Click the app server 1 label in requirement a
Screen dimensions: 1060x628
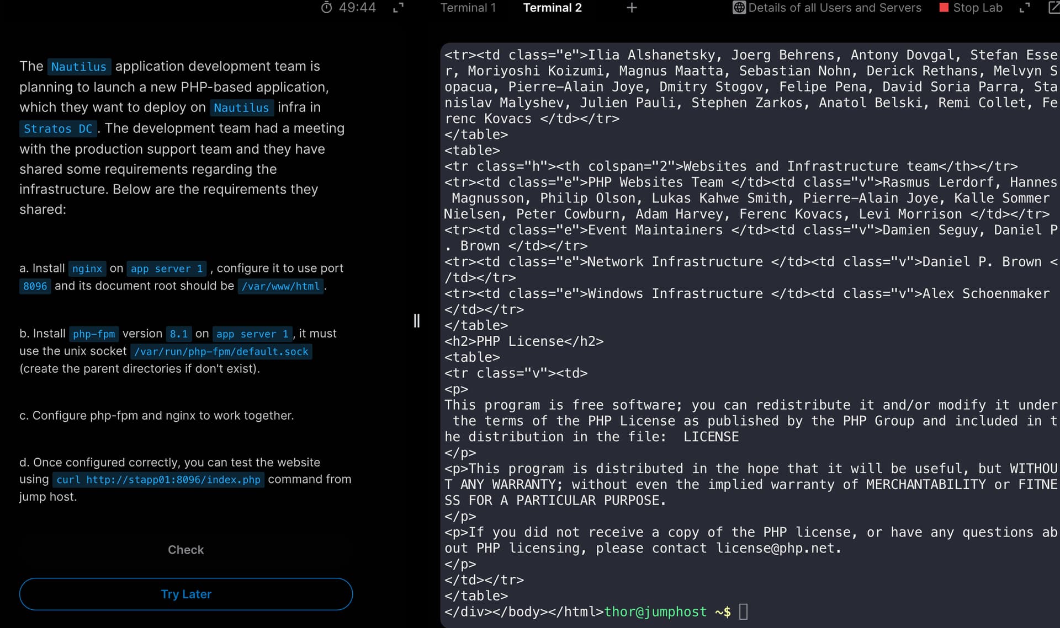coord(167,269)
